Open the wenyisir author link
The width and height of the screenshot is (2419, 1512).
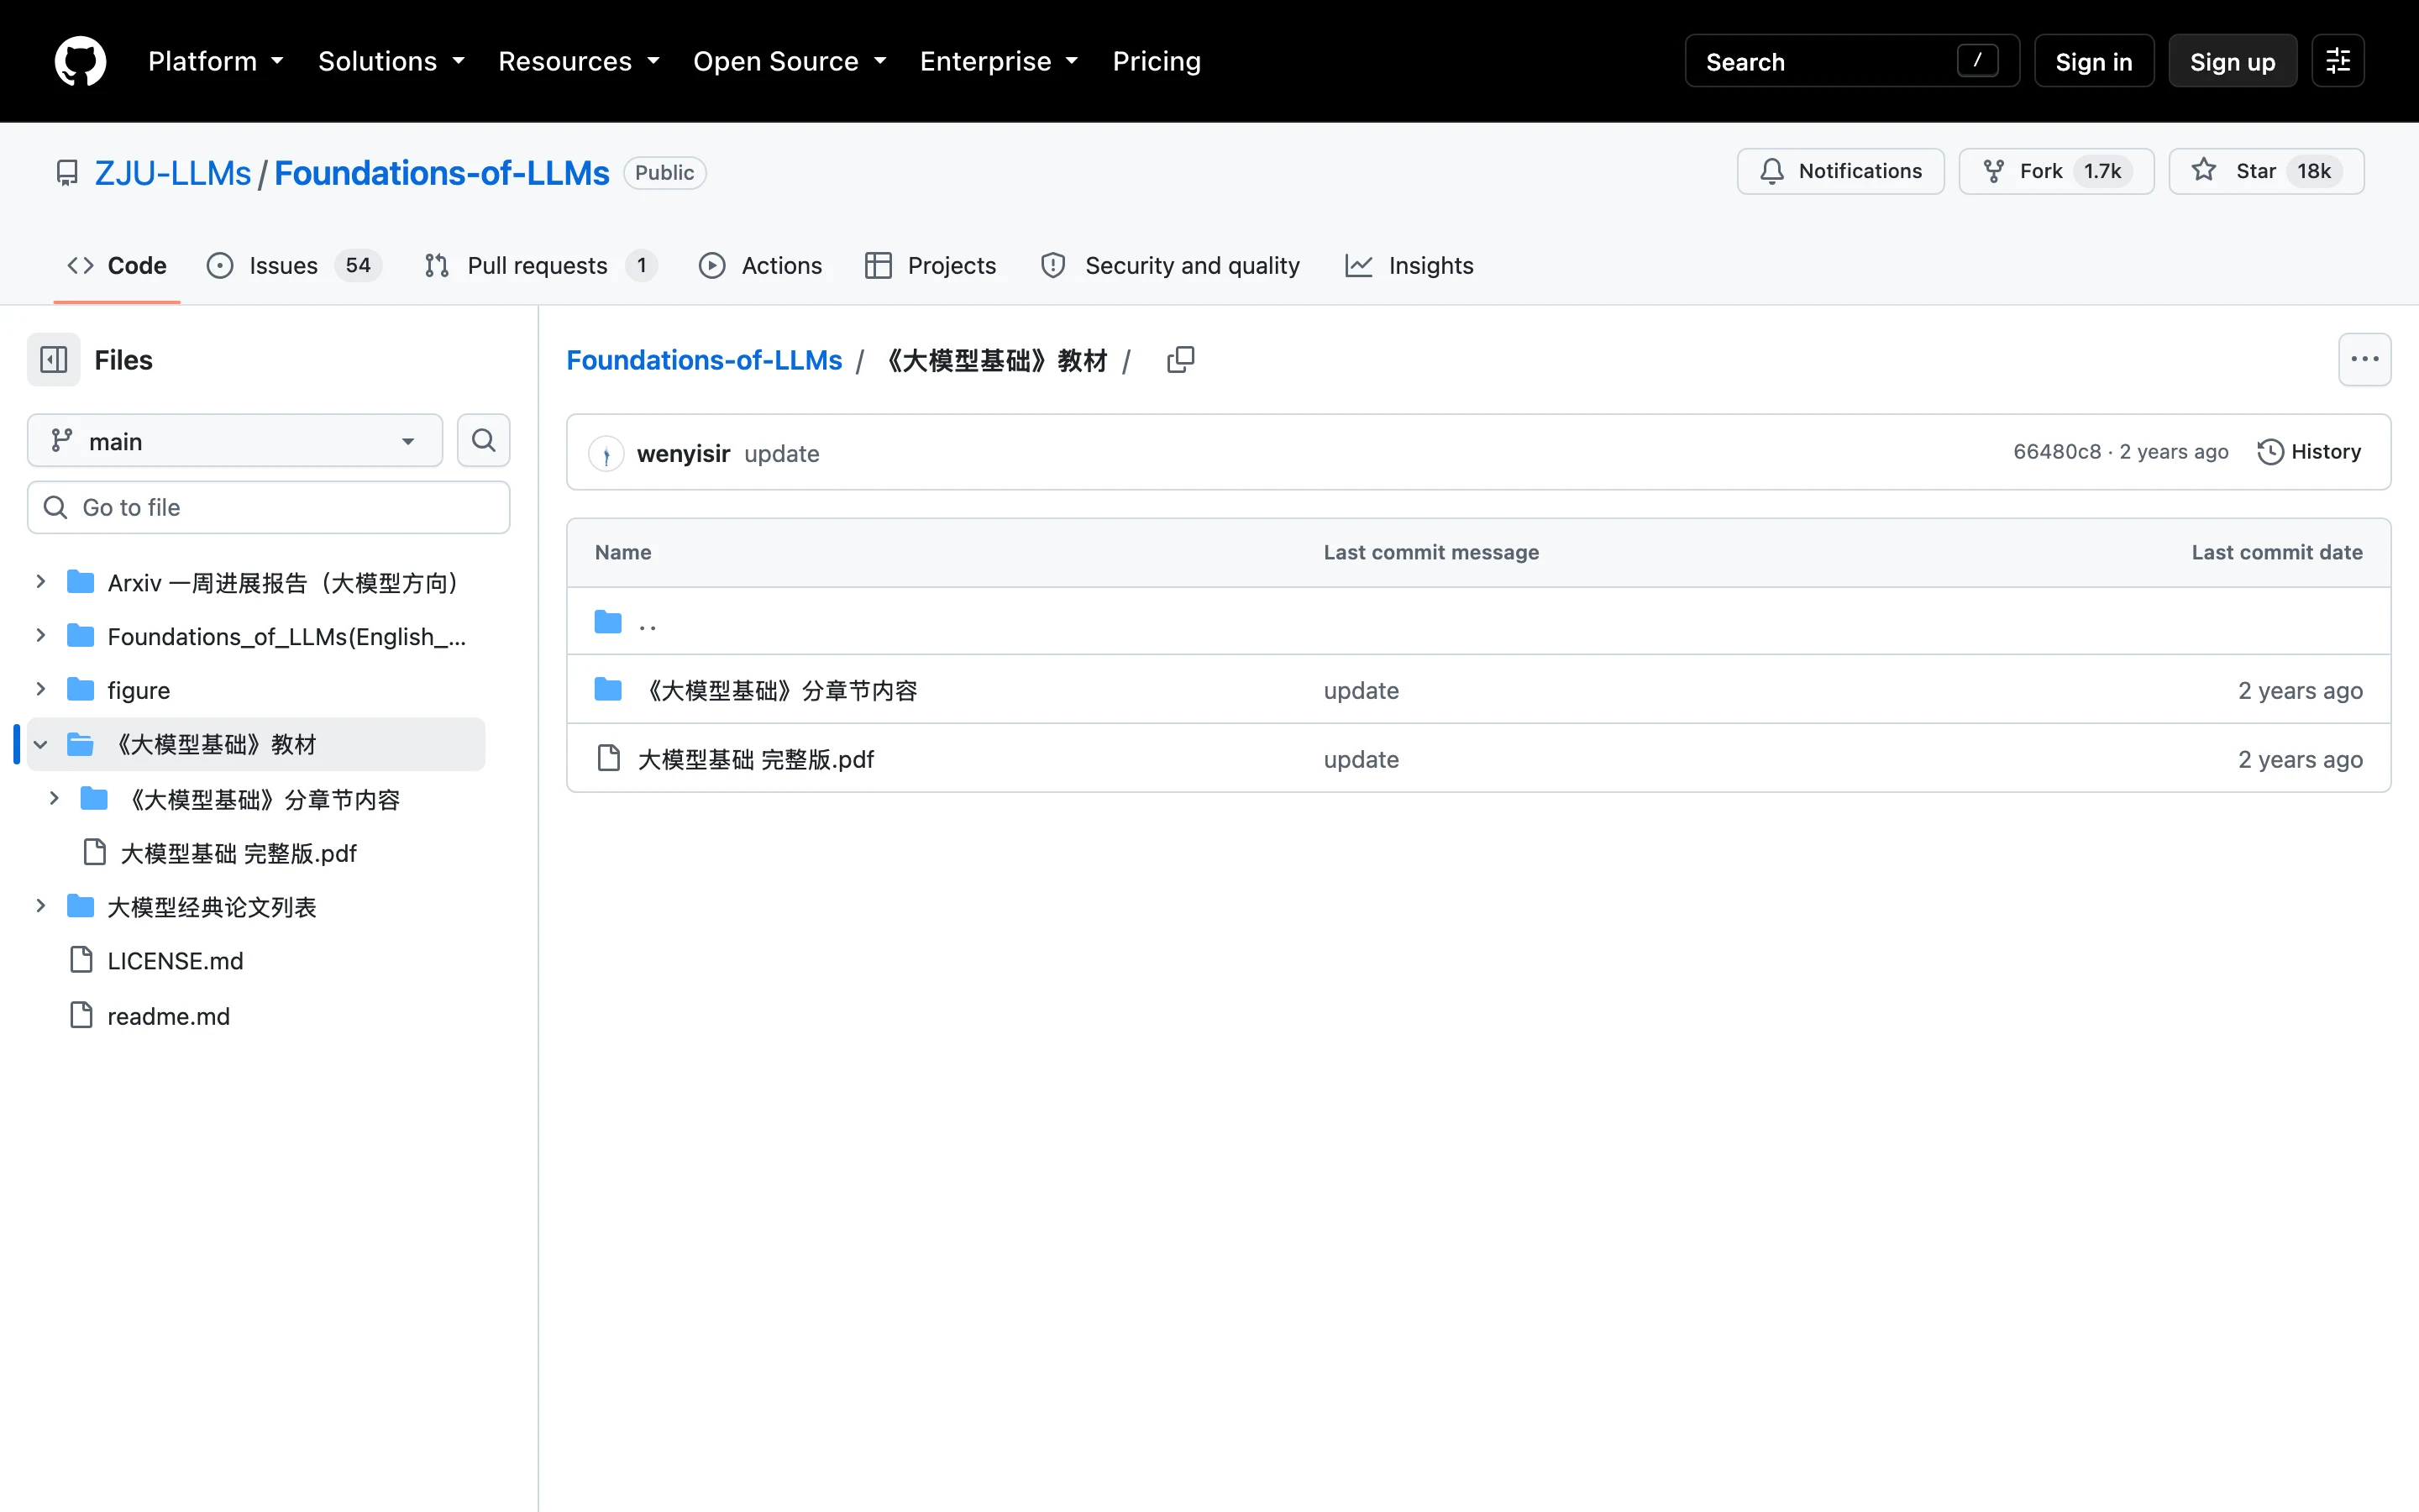(x=684, y=453)
